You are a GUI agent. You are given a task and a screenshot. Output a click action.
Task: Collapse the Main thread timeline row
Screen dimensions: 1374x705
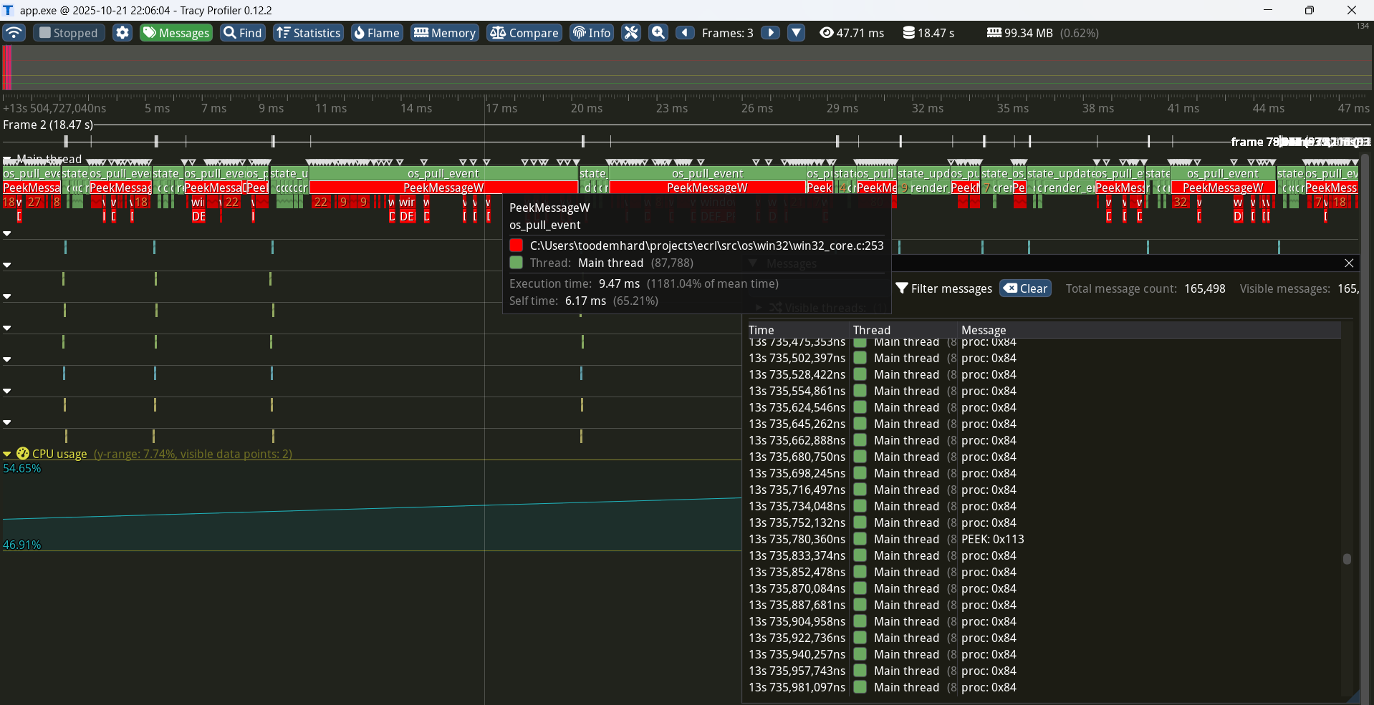[7, 160]
